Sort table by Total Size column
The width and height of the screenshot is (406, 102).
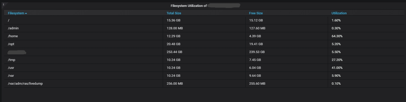(174, 13)
